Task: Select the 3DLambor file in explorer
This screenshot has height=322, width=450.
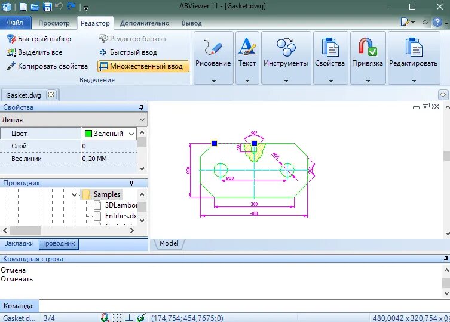Action: 115,205
